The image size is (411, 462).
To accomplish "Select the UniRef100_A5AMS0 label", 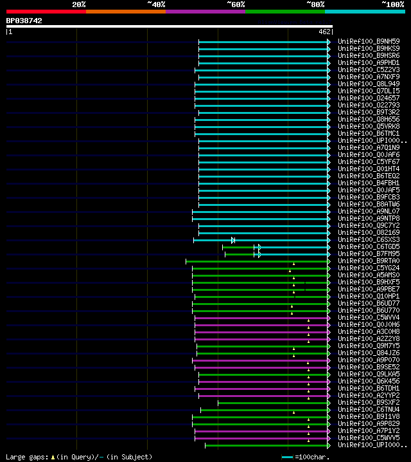I will click(x=369, y=275).
